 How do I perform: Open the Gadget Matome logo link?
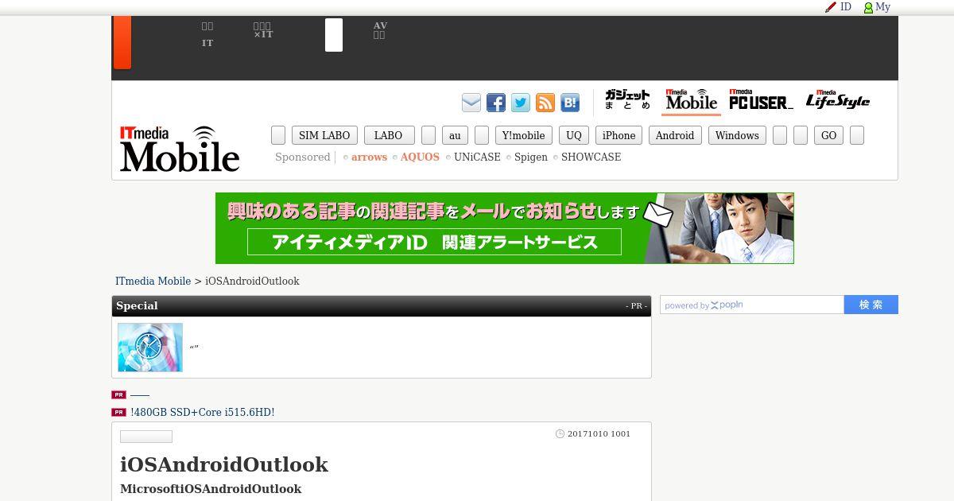click(x=627, y=100)
